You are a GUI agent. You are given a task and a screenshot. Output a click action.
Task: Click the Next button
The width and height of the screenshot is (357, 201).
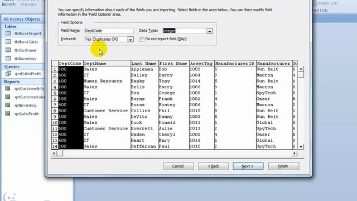pyautogui.click(x=248, y=166)
